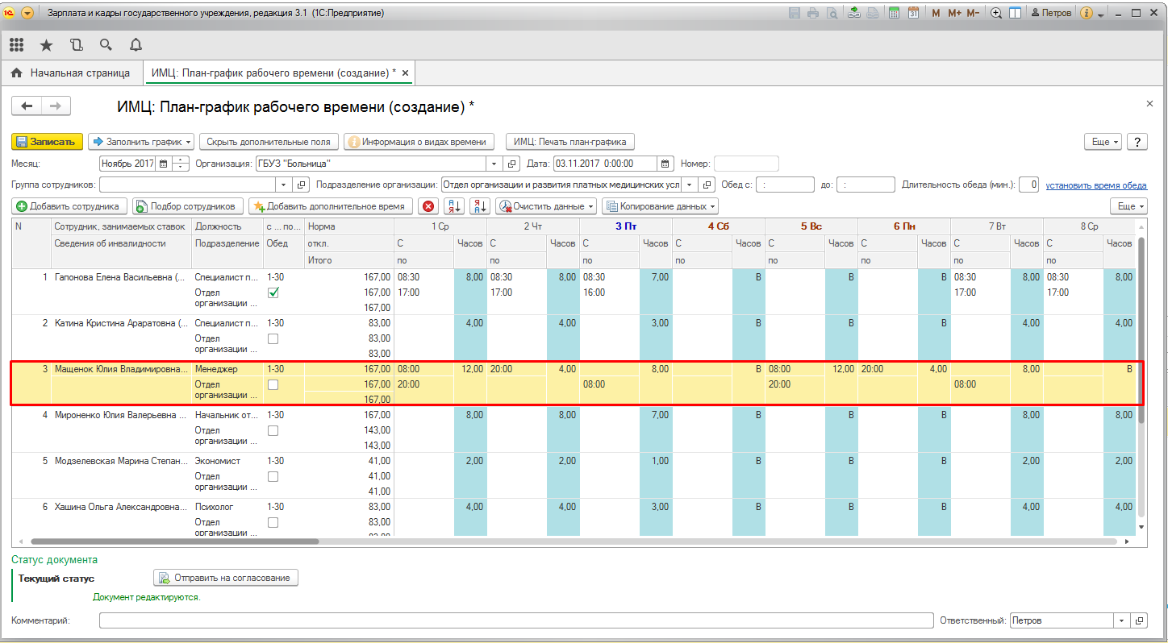Open notifications bell icon
Viewport: 1168px width, 643px height.
tap(136, 45)
